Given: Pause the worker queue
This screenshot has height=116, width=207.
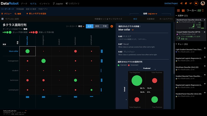Looking at the screenshot, I should tap(183, 11).
